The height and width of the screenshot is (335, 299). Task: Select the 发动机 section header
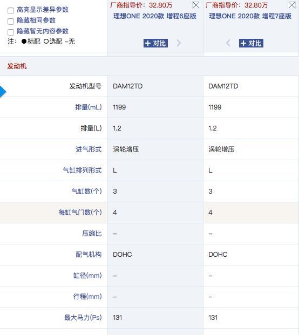17,66
